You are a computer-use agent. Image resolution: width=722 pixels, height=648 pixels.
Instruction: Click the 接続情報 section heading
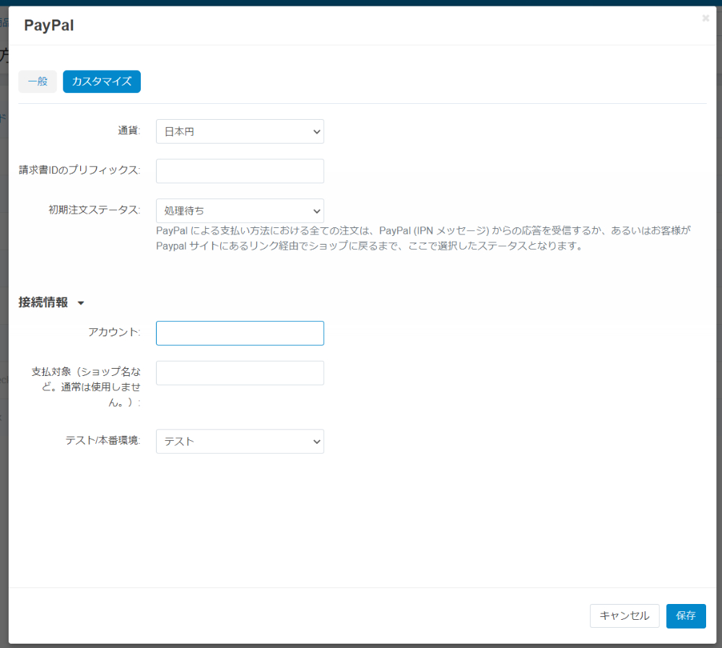43,302
